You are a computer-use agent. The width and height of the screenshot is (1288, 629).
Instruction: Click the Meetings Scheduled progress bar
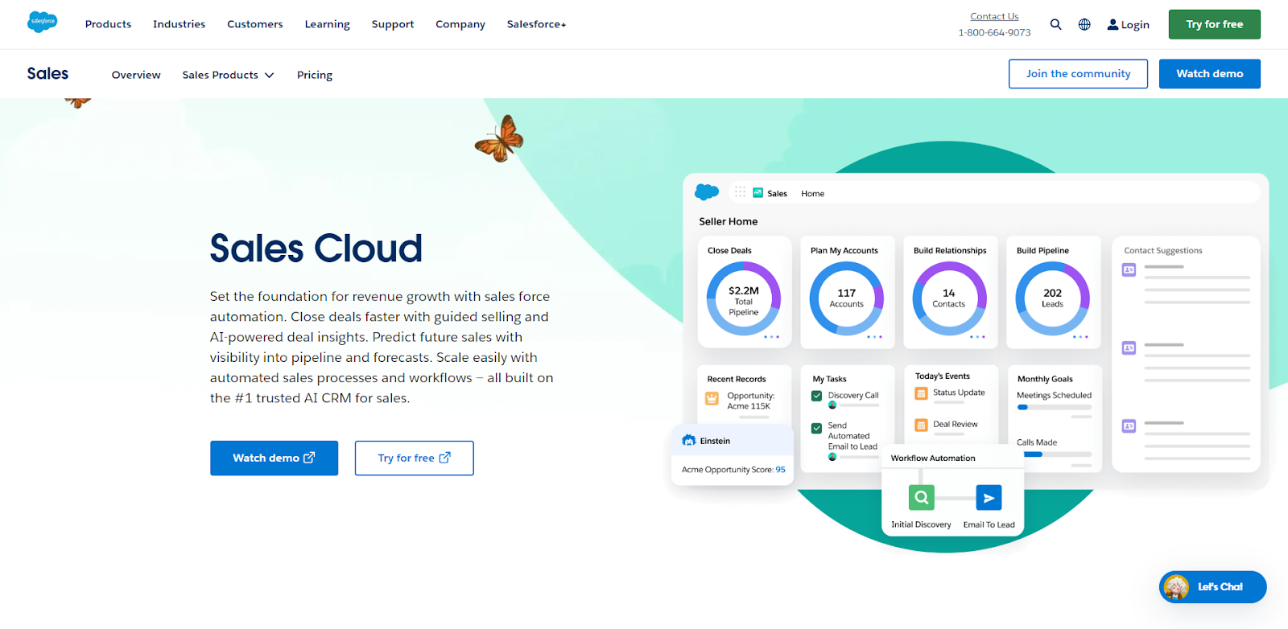1054,407
